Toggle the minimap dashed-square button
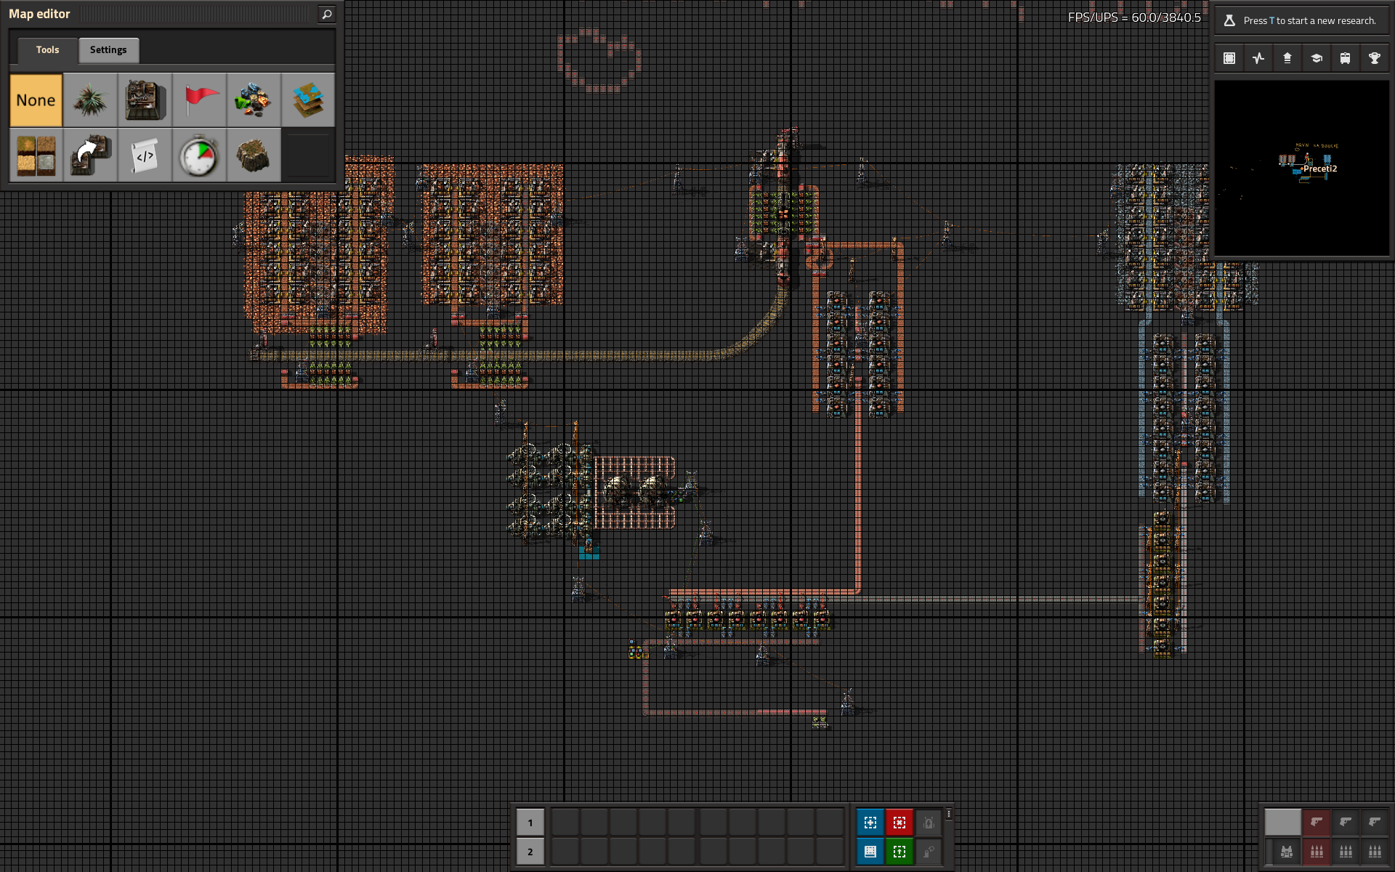Image resolution: width=1395 pixels, height=872 pixels. pos(1229,58)
